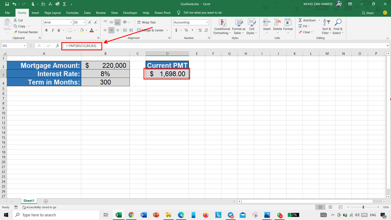Viewport: 391px width, 220px height.
Task: Click the Increase Decimal icon
Action: pos(200,30)
